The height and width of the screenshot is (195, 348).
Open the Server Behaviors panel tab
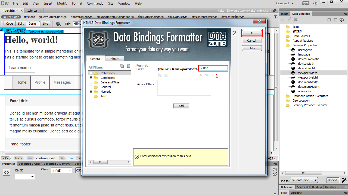click(x=303, y=187)
